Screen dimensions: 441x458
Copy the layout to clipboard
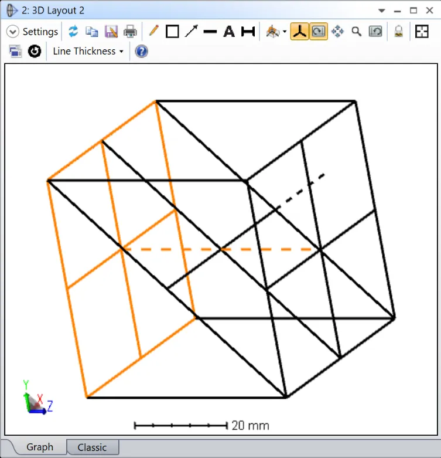[92, 32]
